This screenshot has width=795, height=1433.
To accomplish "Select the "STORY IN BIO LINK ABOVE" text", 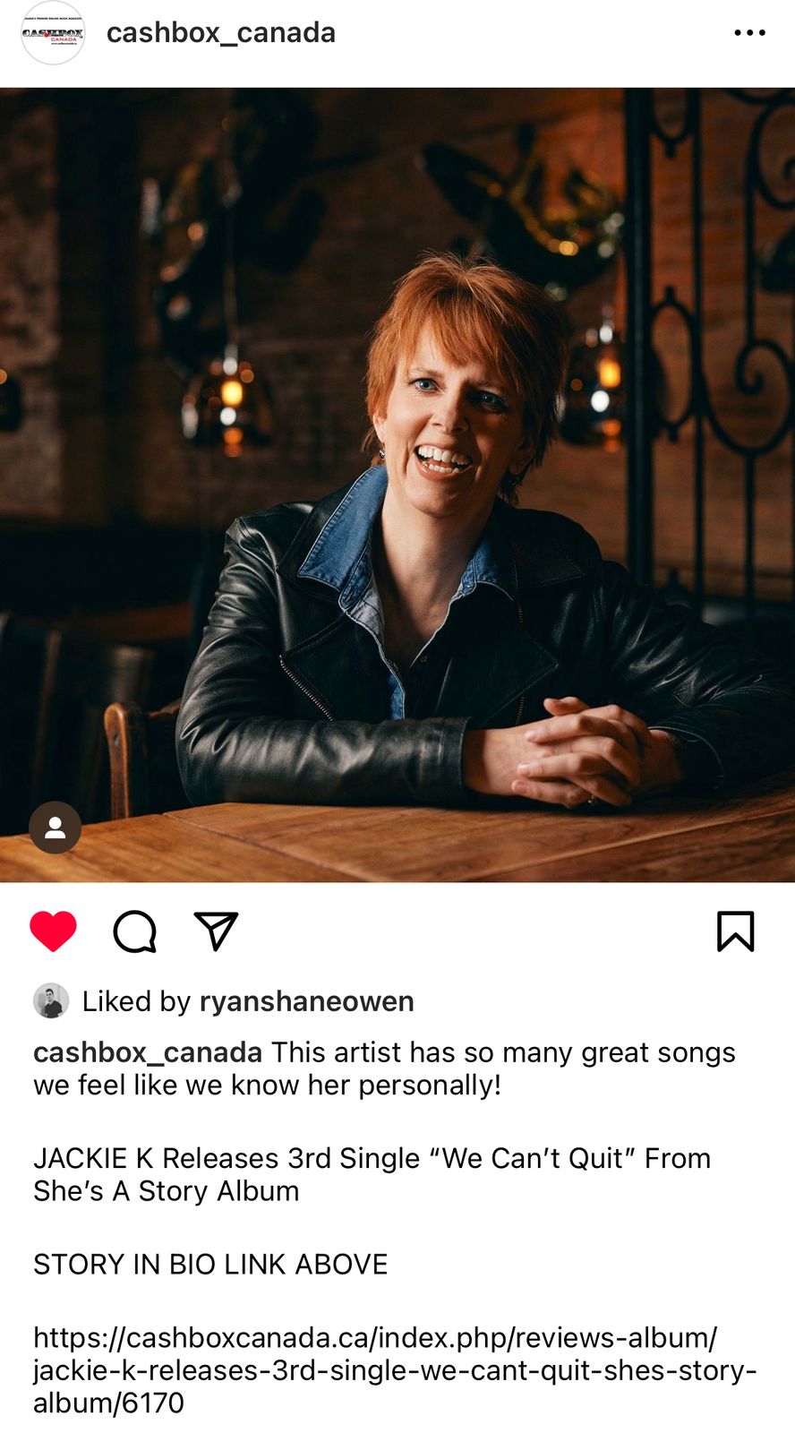I will point(210,1265).
